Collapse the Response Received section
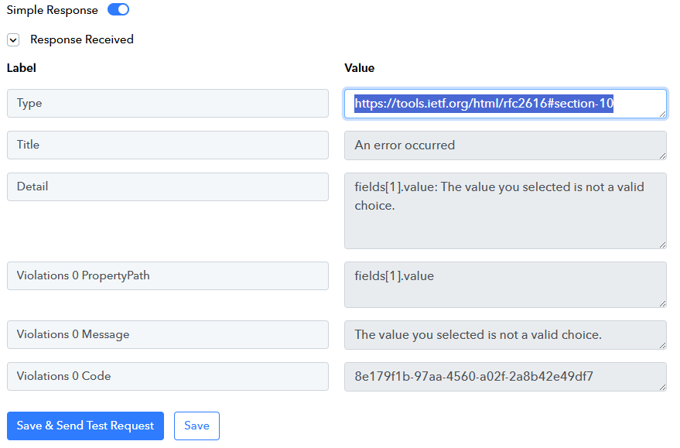This screenshot has height=448, width=680. tap(13, 40)
